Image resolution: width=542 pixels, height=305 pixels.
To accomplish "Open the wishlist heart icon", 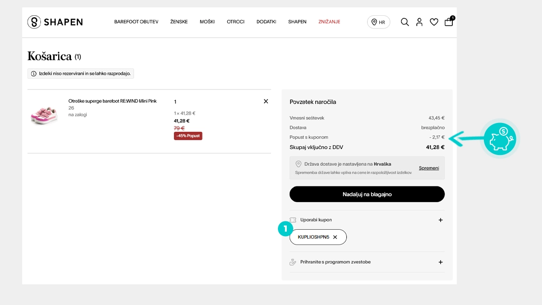I will [x=434, y=22].
